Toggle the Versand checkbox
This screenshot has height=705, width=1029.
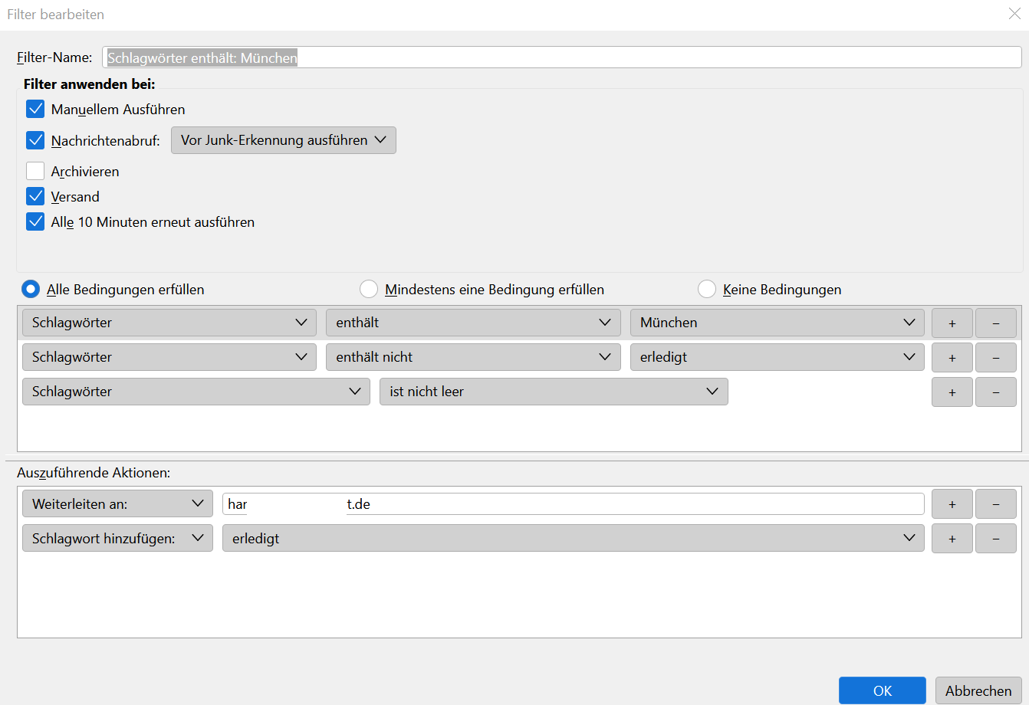(x=35, y=196)
